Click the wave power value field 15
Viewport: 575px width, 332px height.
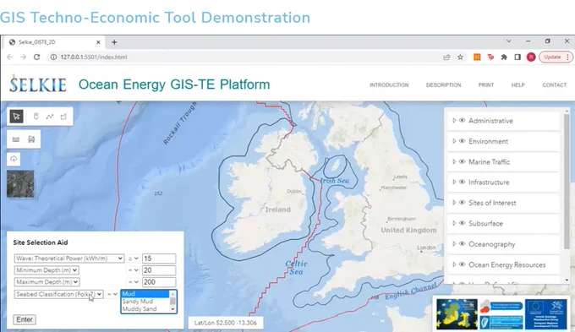[159, 259]
